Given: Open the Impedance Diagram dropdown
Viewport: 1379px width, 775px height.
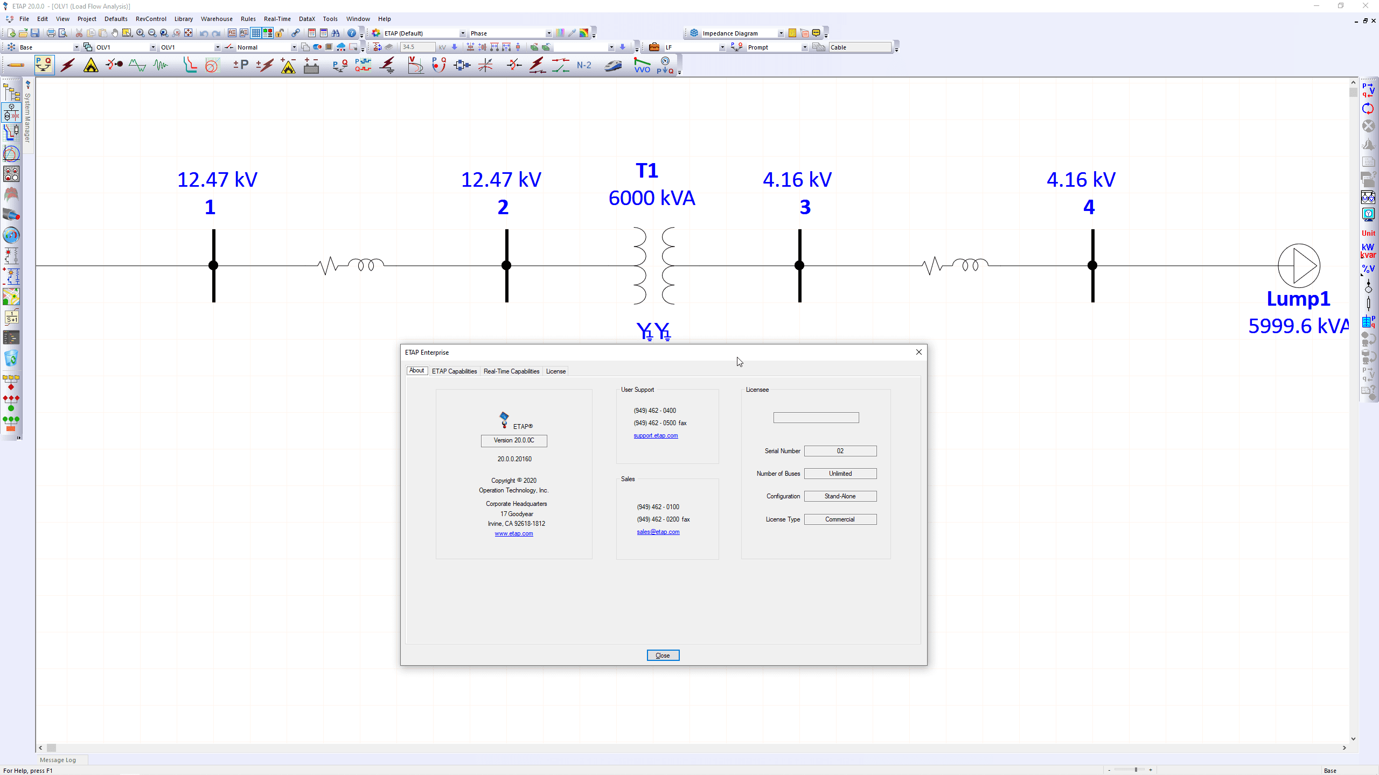Looking at the screenshot, I should point(782,33).
